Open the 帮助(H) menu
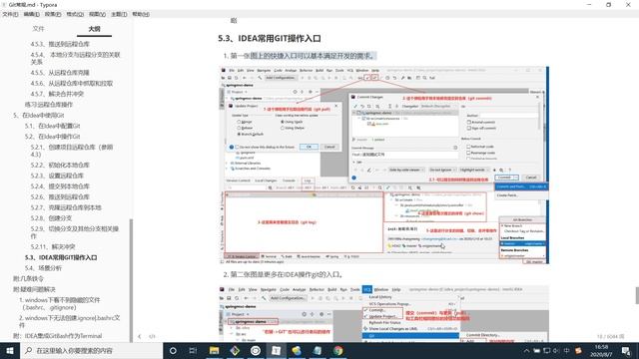The width and height of the screenshot is (639, 359). [x=141, y=14]
